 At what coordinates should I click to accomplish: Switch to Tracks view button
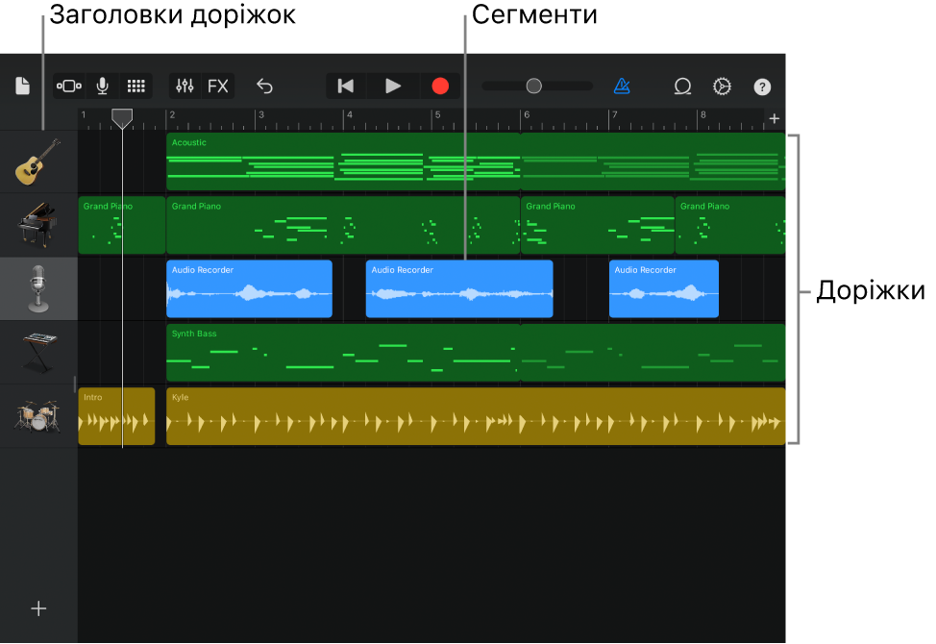[69, 86]
